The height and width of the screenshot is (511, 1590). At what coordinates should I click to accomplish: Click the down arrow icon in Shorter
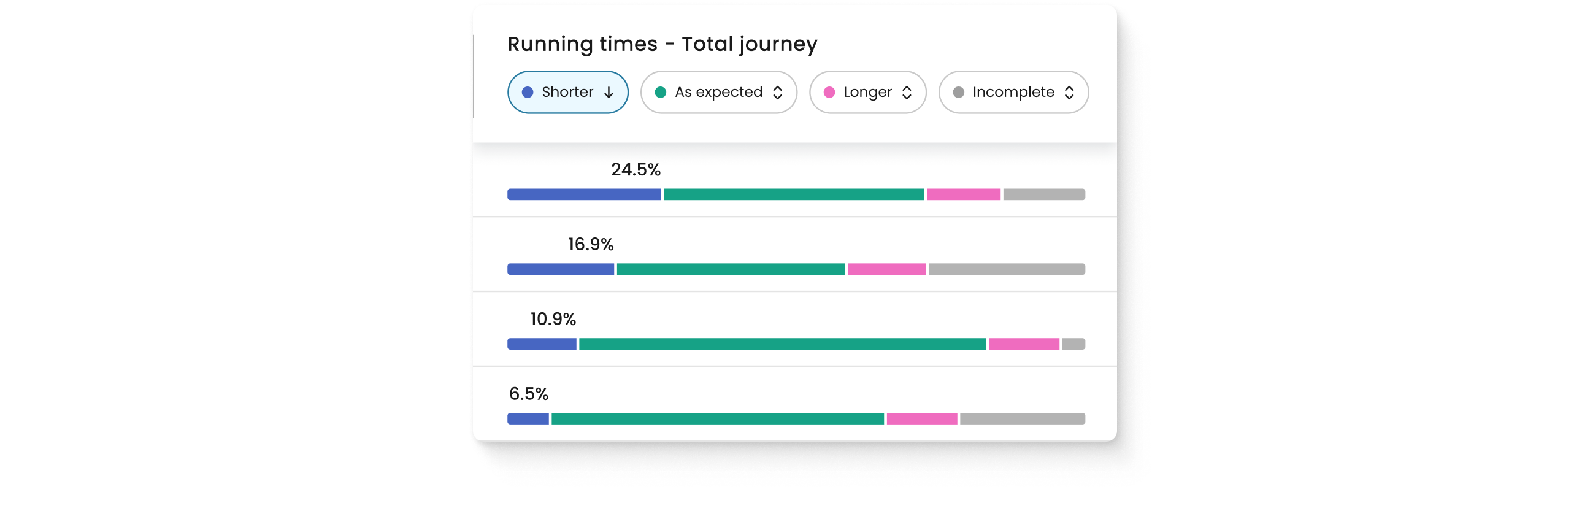[x=609, y=93]
